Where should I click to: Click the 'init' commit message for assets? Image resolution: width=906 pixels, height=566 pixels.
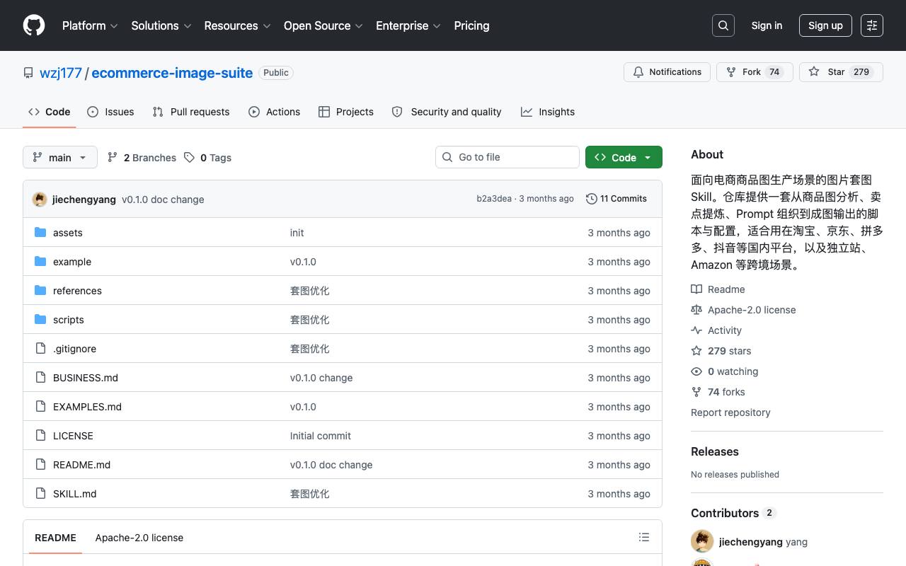[x=297, y=233]
